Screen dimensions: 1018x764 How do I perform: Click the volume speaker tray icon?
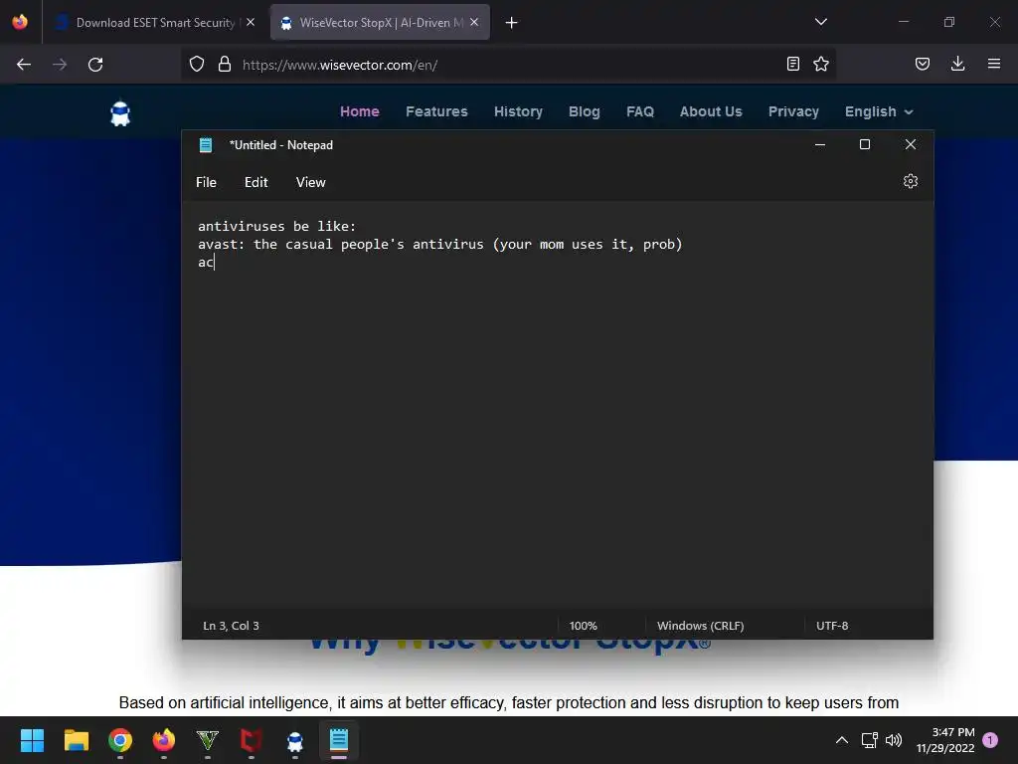pyautogui.click(x=894, y=740)
